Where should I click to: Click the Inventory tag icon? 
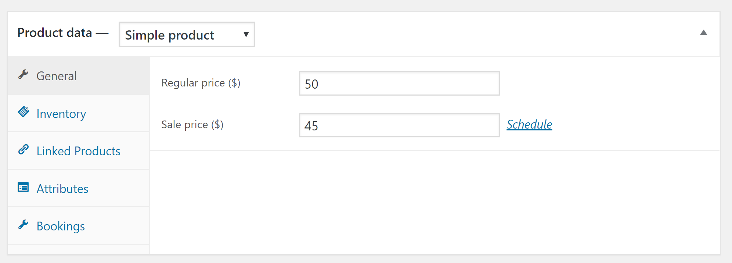click(24, 112)
